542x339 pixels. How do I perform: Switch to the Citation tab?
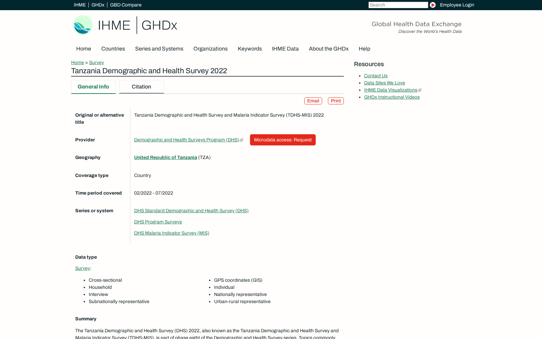coord(142,87)
